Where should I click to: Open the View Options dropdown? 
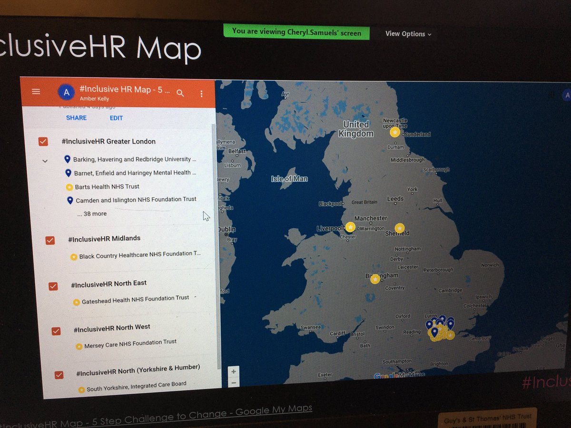point(407,34)
